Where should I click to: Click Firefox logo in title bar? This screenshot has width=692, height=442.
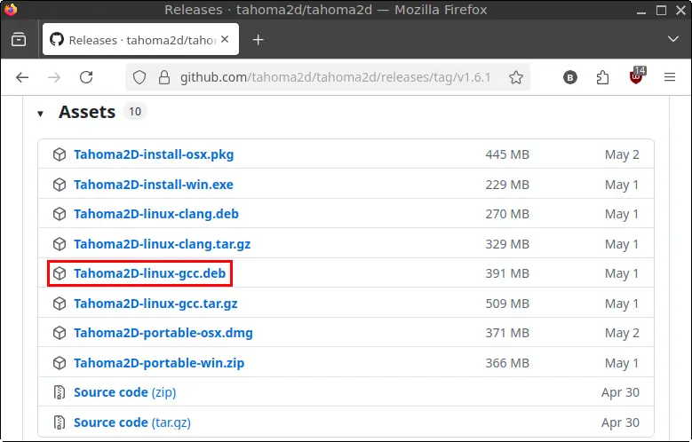tap(10, 9)
